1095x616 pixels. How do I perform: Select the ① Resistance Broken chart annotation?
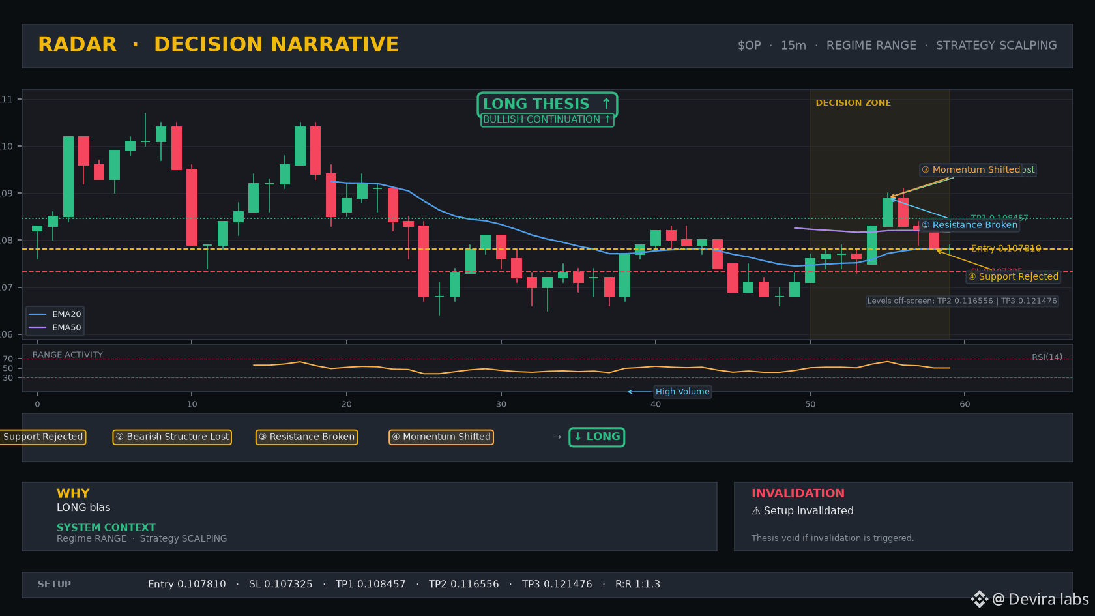969,225
